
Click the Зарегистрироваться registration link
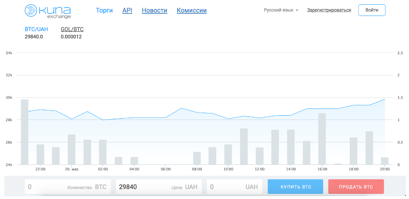click(x=329, y=10)
